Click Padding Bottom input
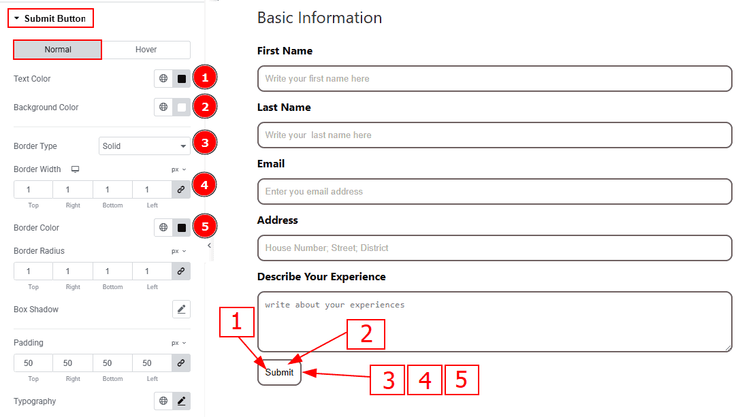The image size is (738, 417). point(112,363)
